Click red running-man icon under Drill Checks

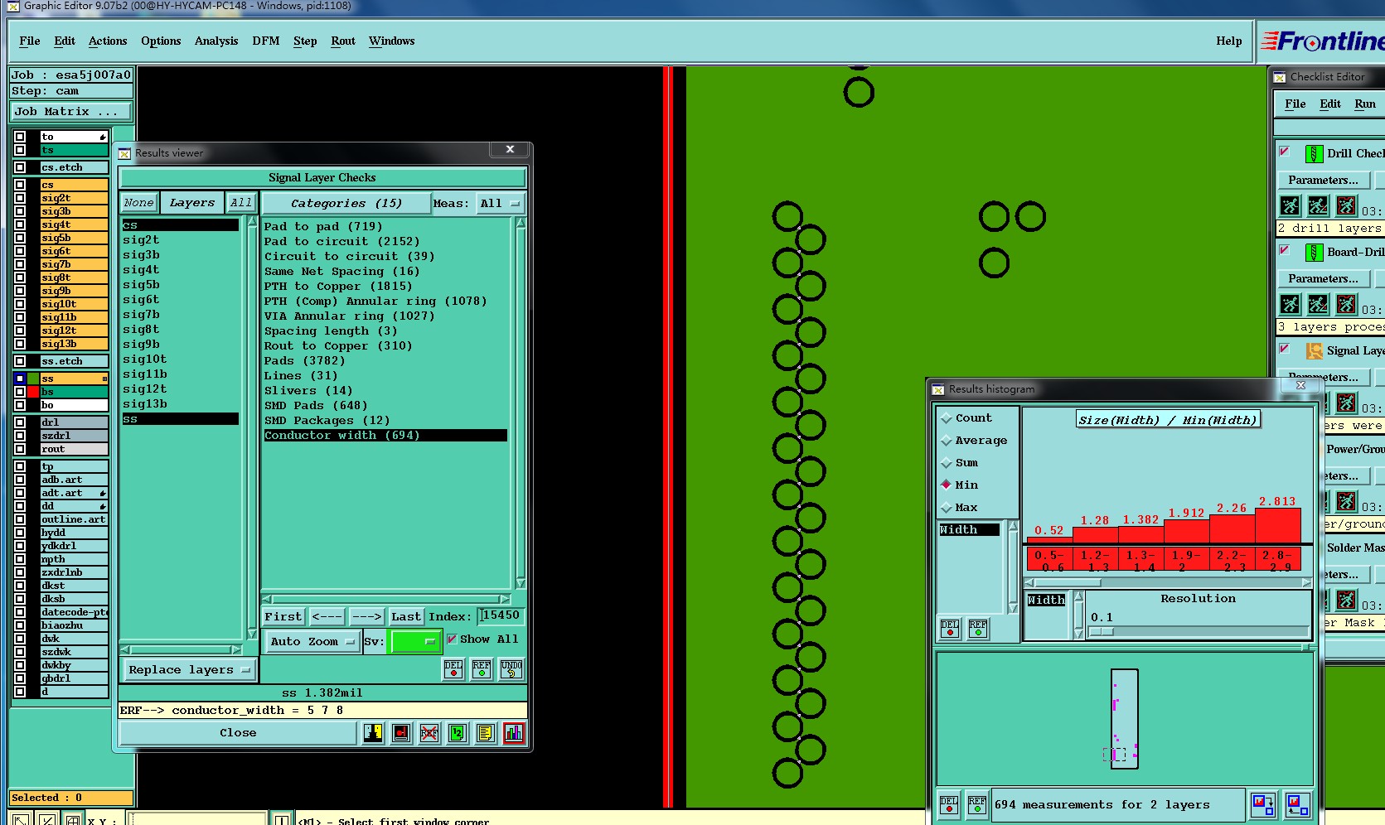pyautogui.click(x=1346, y=205)
